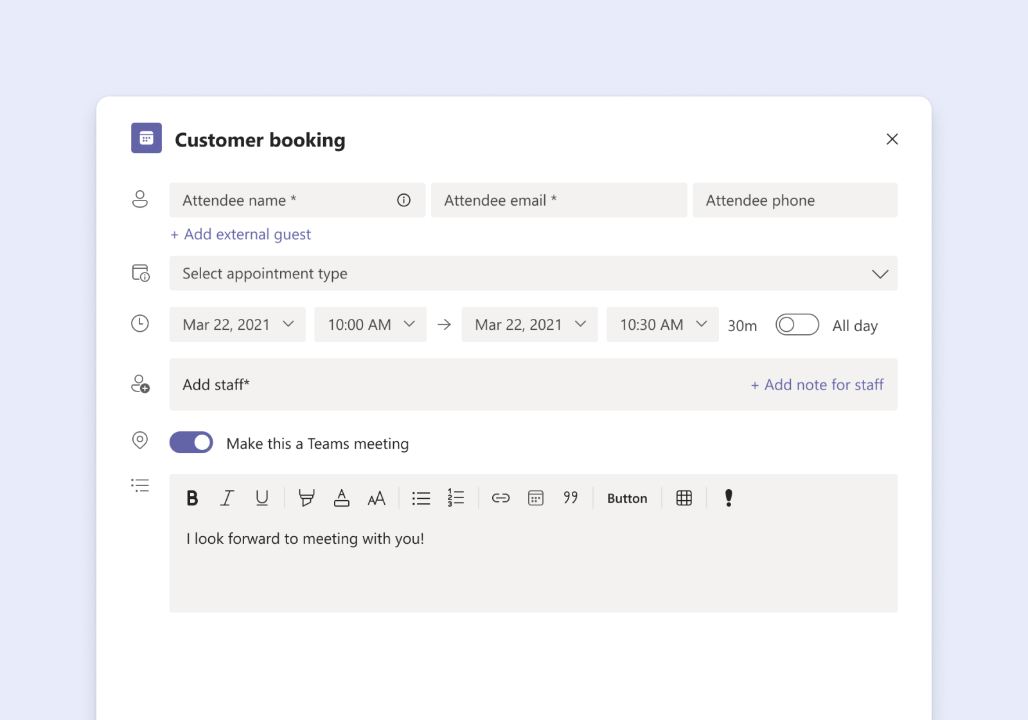The width and height of the screenshot is (1028, 720).
Task: Add an external guest
Action: pos(240,234)
